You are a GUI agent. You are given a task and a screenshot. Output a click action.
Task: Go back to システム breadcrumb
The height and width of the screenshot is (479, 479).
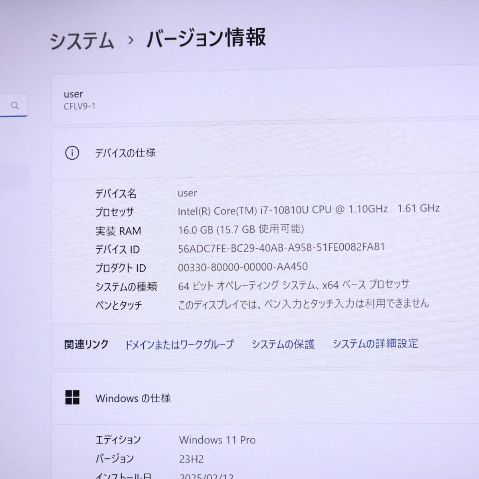pos(82,41)
